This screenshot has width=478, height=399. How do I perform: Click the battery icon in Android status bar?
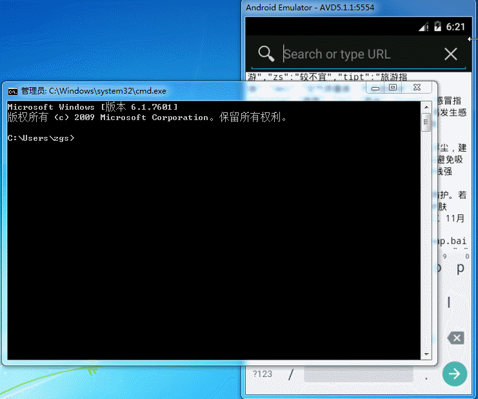[x=437, y=27]
